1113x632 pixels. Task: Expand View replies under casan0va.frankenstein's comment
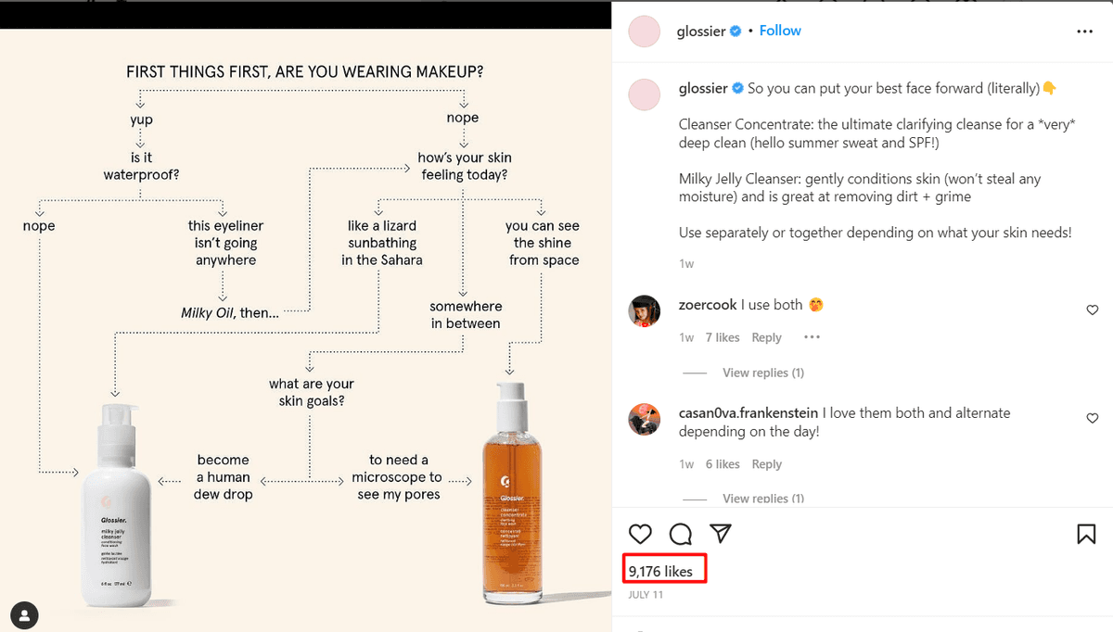click(762, 499)
